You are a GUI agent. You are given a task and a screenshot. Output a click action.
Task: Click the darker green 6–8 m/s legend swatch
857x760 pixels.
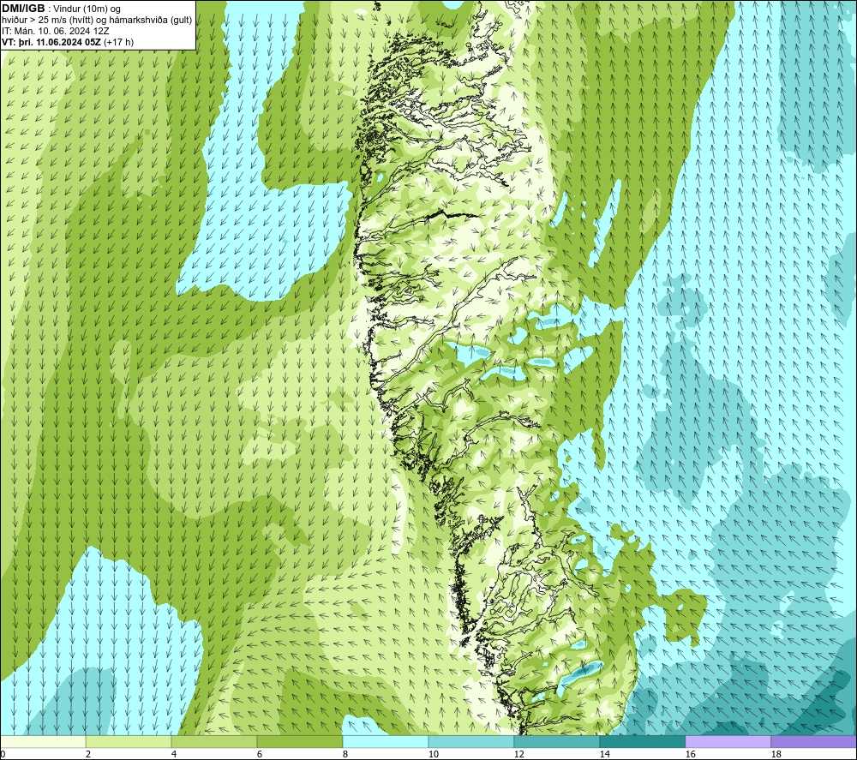point(299,741)
